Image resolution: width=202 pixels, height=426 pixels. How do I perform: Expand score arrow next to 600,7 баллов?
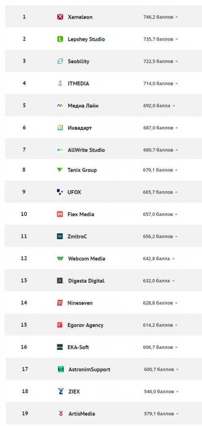pos(177,369)
